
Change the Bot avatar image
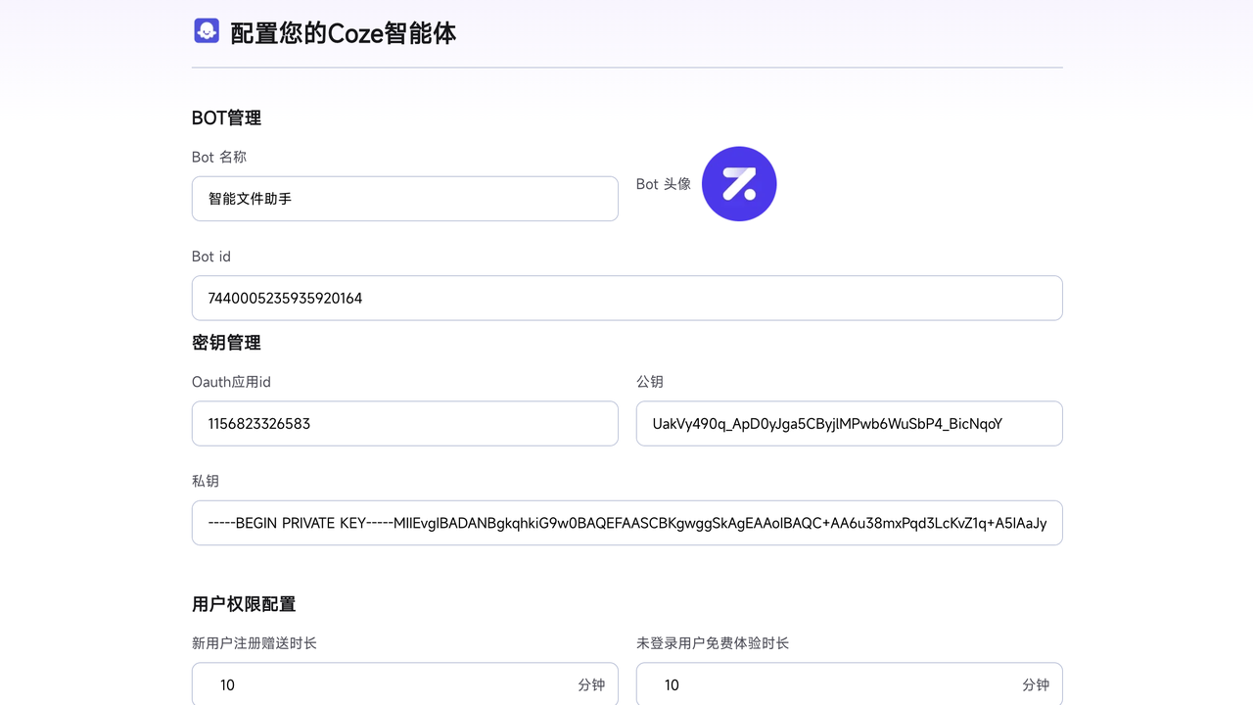pos(739,184)
